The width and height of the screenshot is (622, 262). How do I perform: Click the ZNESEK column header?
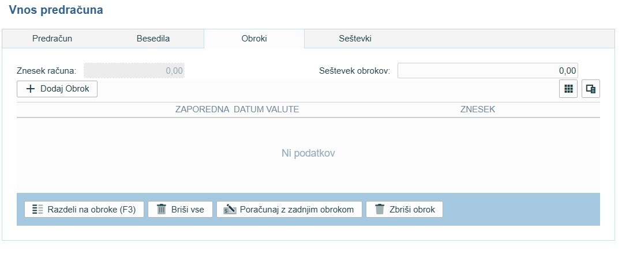click(x=477, y=109)
